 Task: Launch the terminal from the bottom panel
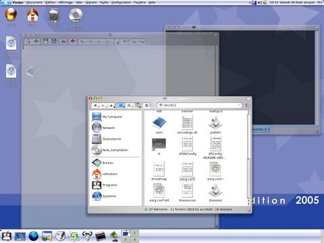click(x=101, y=236)
